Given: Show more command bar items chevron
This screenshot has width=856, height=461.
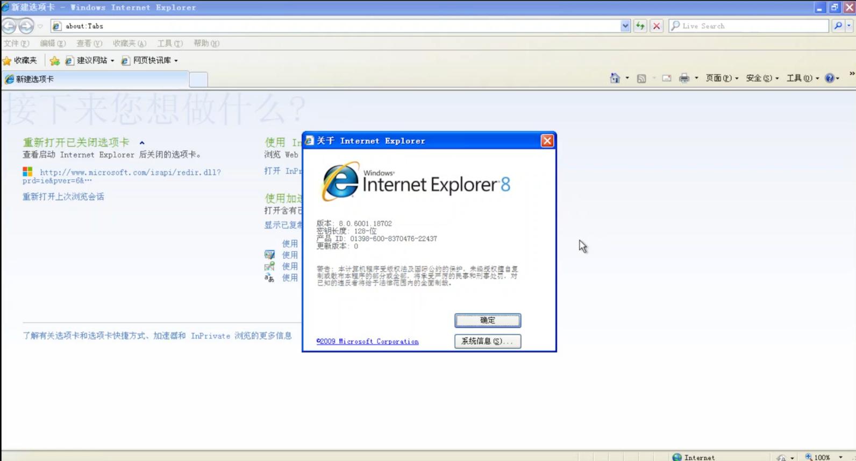Looking at the screenshot, I should [852, 74].
